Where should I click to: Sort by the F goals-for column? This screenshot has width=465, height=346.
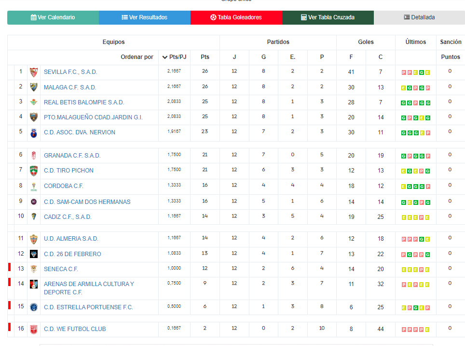pos(351,57)
